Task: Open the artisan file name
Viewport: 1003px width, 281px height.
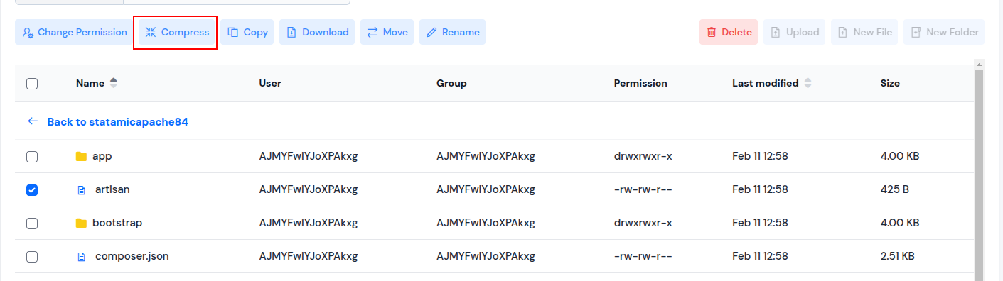Action: (x=112, y=189)
